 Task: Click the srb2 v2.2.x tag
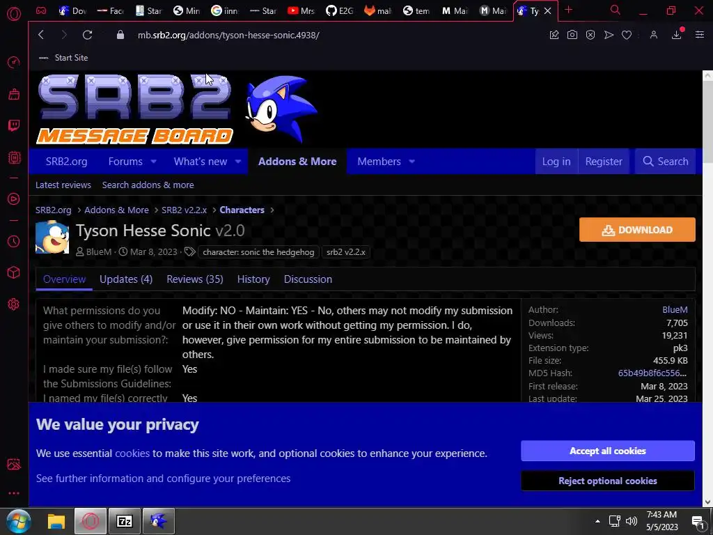click(x=346, y=252)
